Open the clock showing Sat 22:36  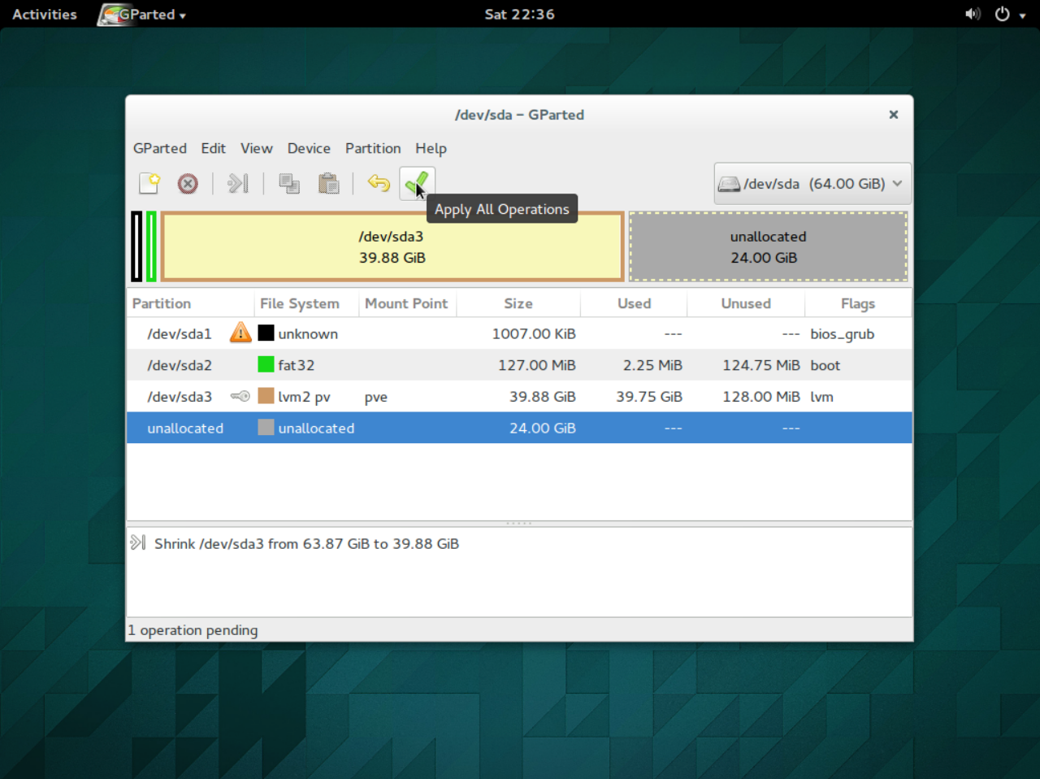click(520, 14)
